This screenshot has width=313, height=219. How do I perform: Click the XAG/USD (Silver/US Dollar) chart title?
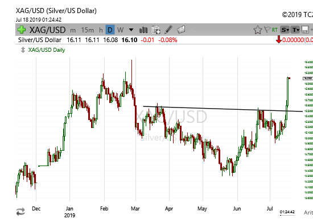click(x=56, y=11)
